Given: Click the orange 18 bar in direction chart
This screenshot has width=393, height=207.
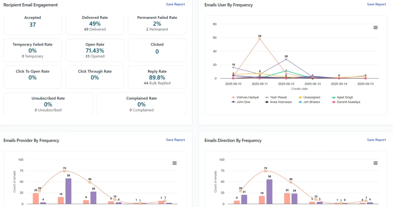Looking at the screenshot, I should [x=262, y=200].
